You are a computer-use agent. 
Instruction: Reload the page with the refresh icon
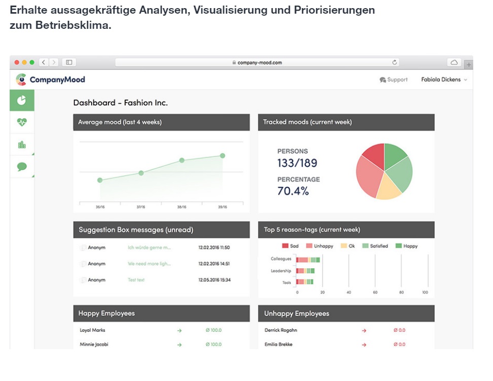tap(394, 63)
